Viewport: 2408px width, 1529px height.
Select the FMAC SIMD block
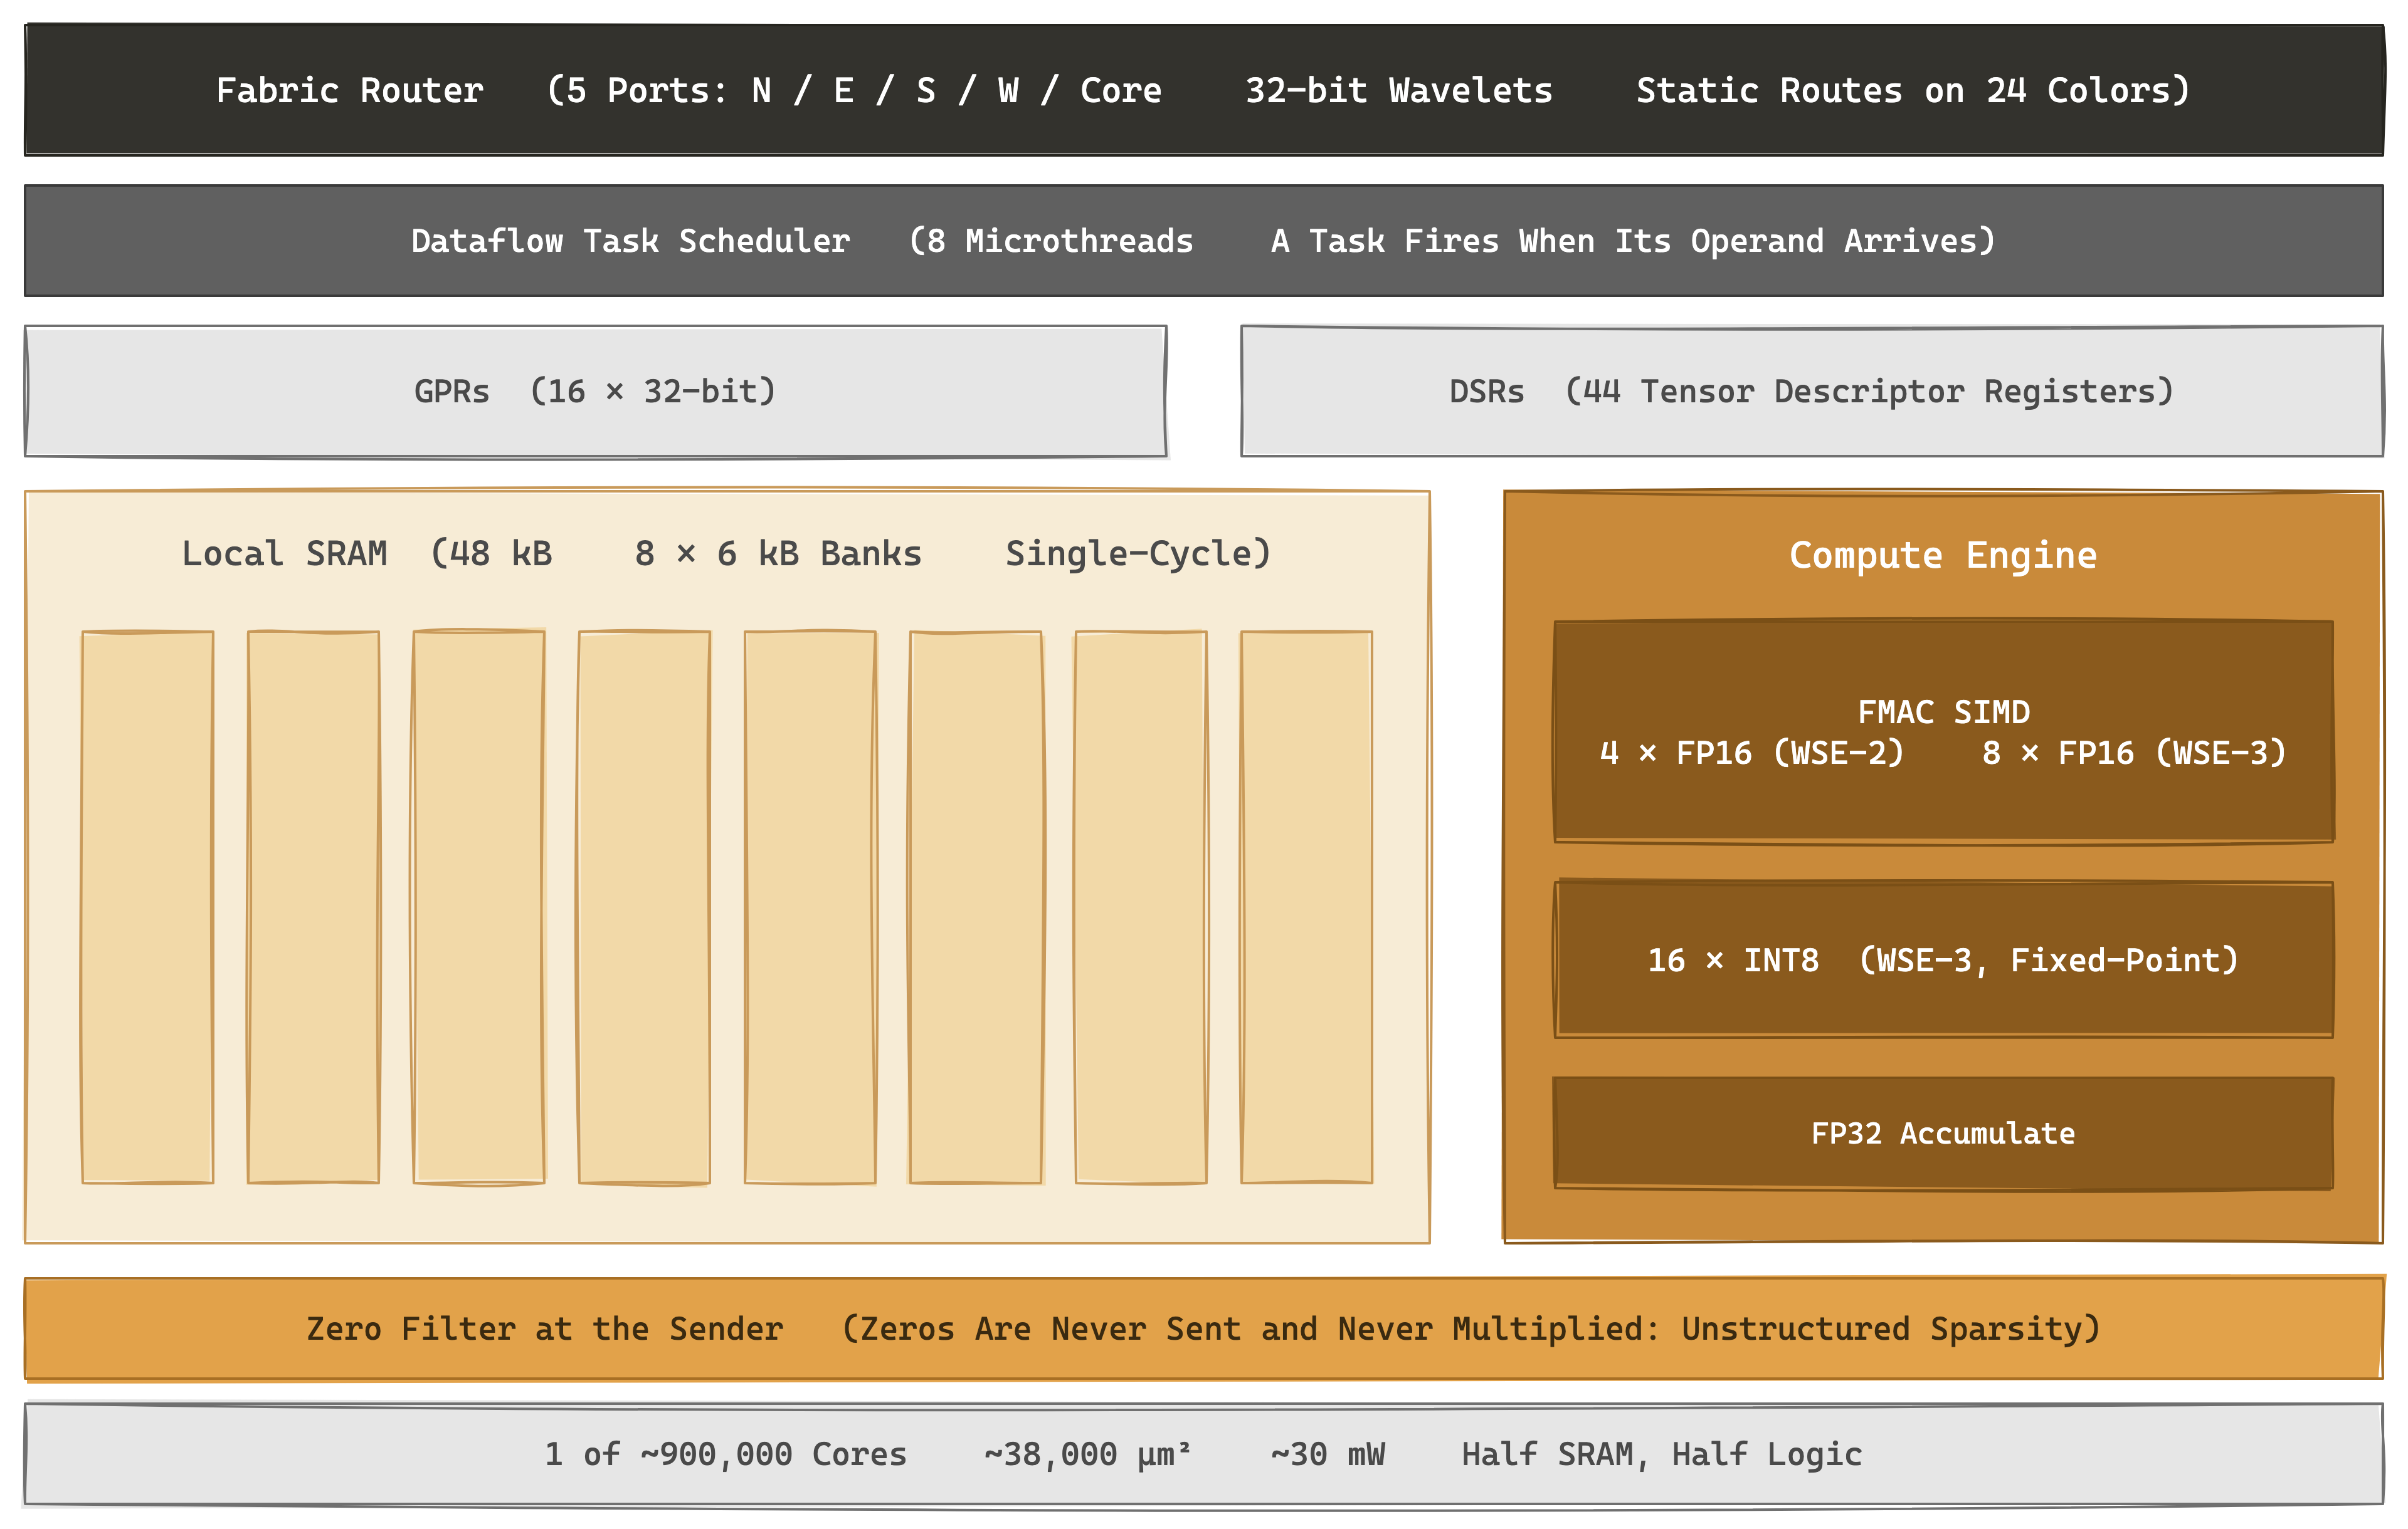coord(1943,733)
